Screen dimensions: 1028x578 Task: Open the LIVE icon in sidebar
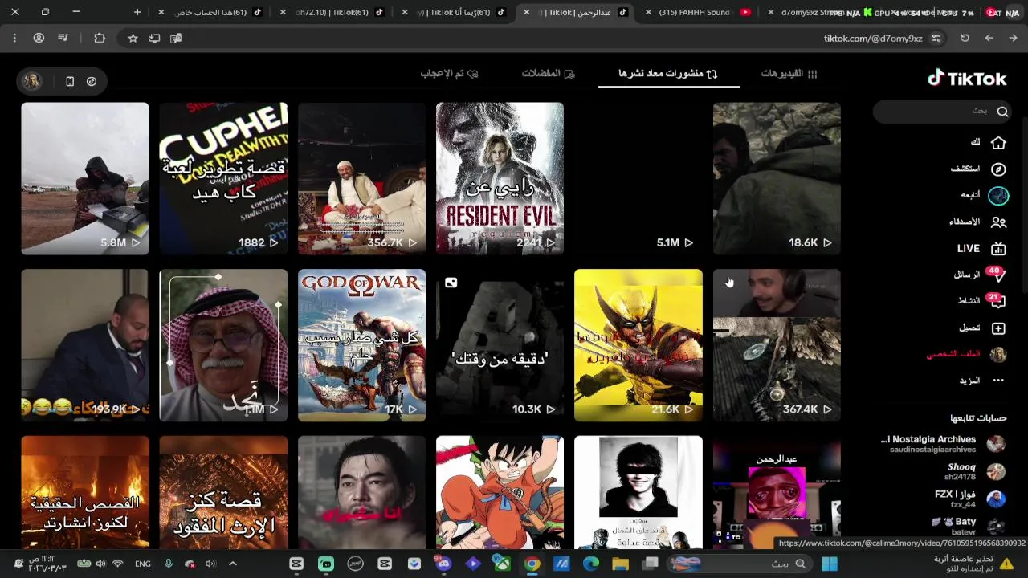tap(998, 249)
